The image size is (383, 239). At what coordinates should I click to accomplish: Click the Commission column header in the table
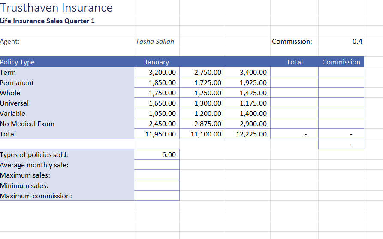pos(341,62)
